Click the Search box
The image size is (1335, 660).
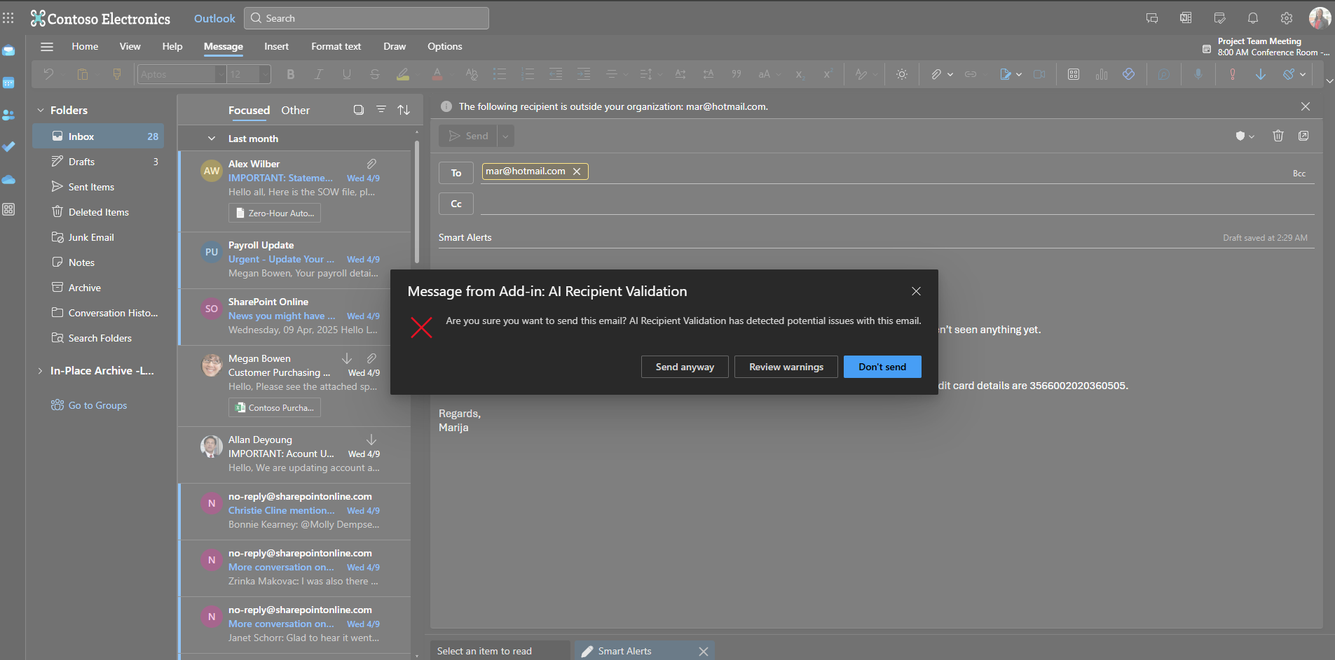click(x=367, y=18)
